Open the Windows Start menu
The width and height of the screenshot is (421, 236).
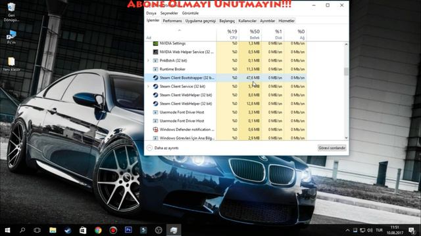pyautogui.click(x=7, y=230)
